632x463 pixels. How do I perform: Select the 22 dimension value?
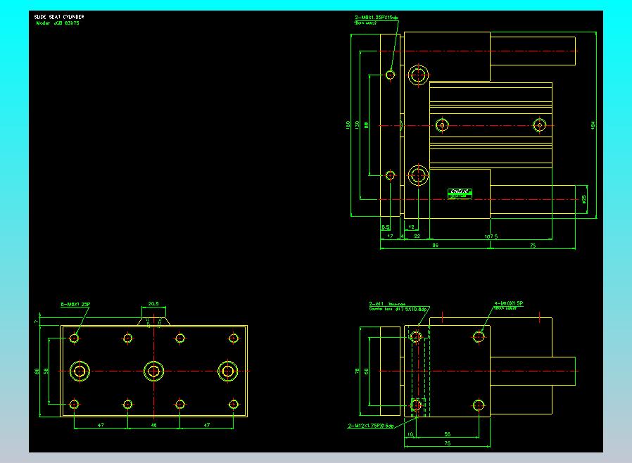(x=417, y=236)
